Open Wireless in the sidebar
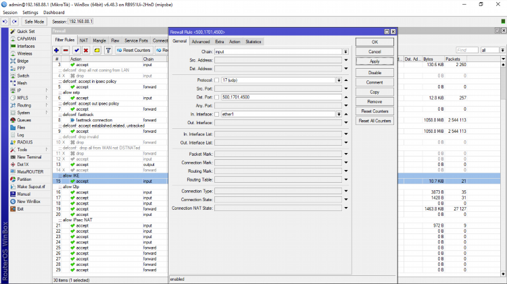Image resolution: width=507 pixels, height=284 pixels. coord(24,53)
